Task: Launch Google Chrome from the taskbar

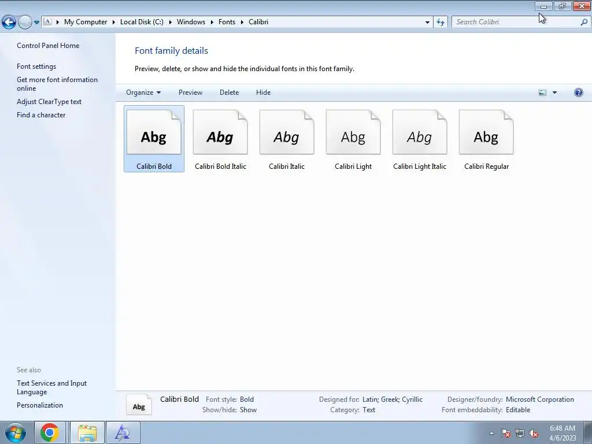Action: (50, 432)
